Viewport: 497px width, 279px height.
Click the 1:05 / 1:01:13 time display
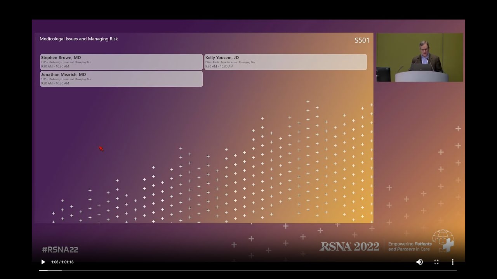pyautogui.click(x=62, y=262)
